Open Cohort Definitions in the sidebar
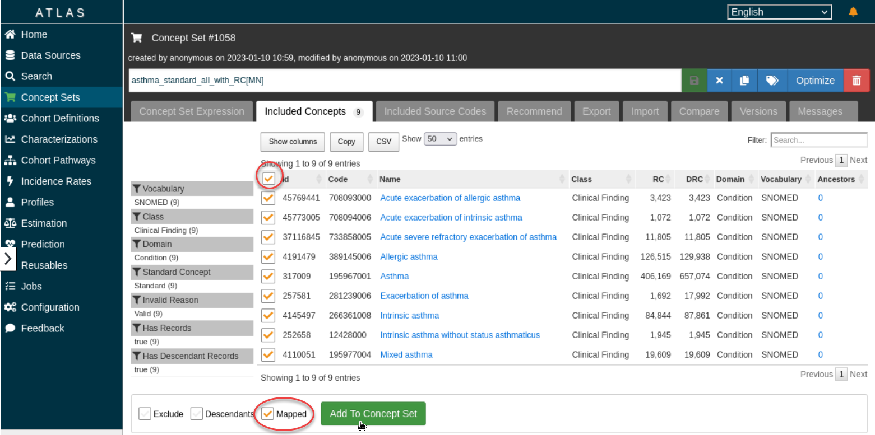875x435 pixels. point(59,118)
